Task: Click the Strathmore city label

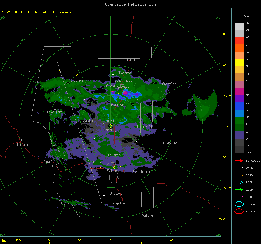Action: [x=141, y=172]
